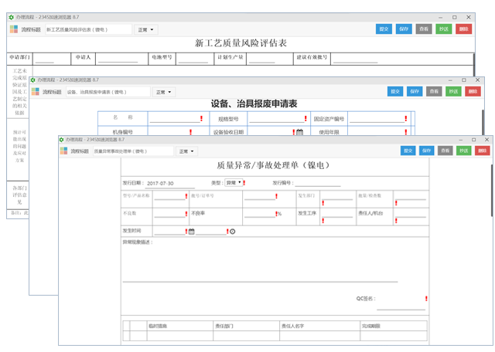Click the 设备验收日期 date field
The image size is (495, 352).
[x=271, y=132]
